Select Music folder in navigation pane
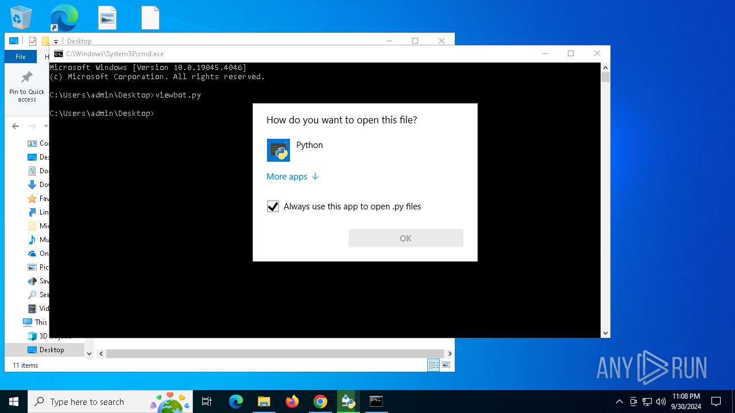This screenshot has height=413, width=735. point(38,240)
